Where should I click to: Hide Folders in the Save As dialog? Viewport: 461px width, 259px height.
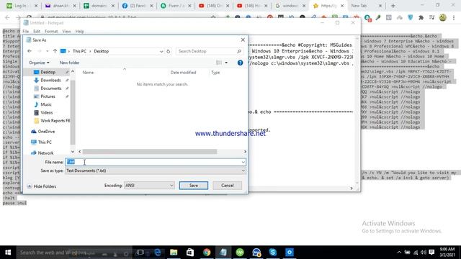[x=42, y=186]
